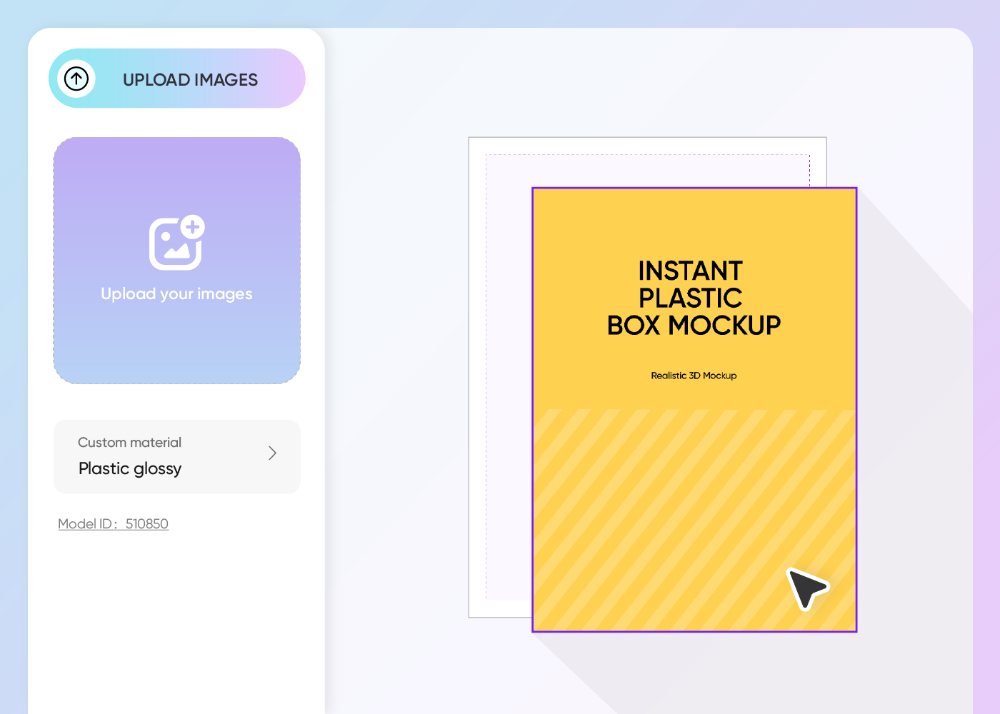Open the Plastic glossy material setting
This screenshot has height=714, width=1000.
[x=130, y=468]
